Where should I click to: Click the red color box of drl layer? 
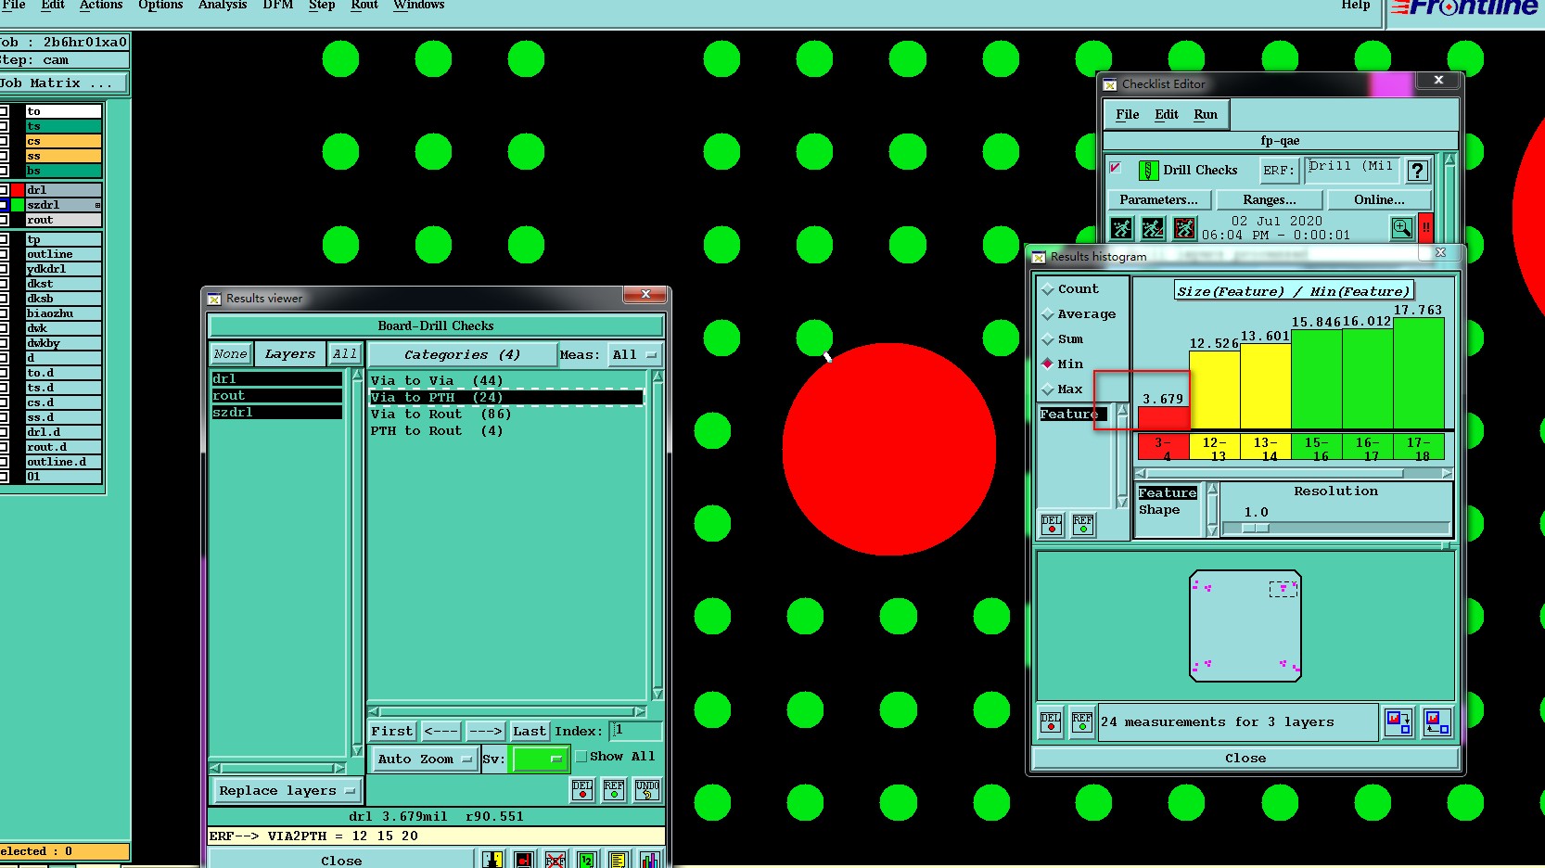coord(18,190)
